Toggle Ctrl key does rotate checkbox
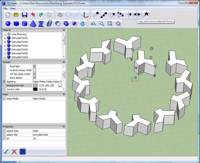 (x=35, y=74)
